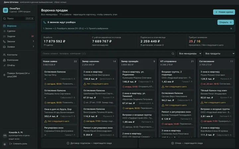This screenshot has width=239, height=149.
Task: Click warning icon on Орлова Вера card
Action: 163,105
